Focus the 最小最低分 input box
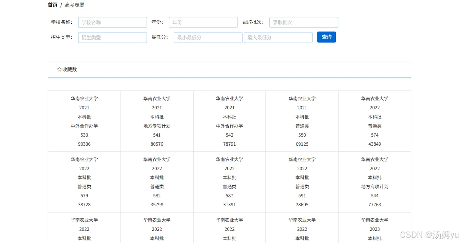460x243 pixels. pyautogui.click(x=208, y=37)
